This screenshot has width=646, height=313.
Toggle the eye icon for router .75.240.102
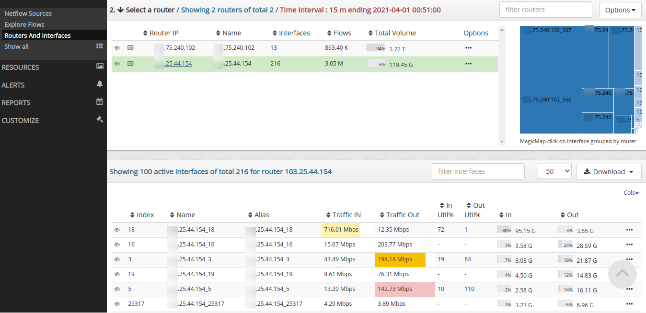coord(117,48)
